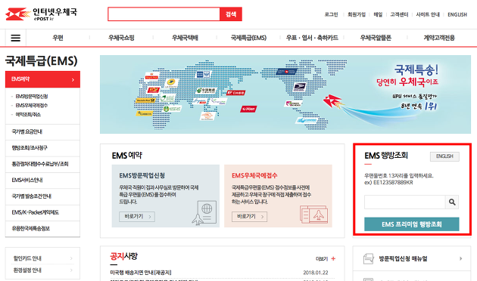This screenshot has width=477, height=281.
Task: Click the 더보기 link in 공지사항
Action: pyautogui.click(x=322, y=259)
